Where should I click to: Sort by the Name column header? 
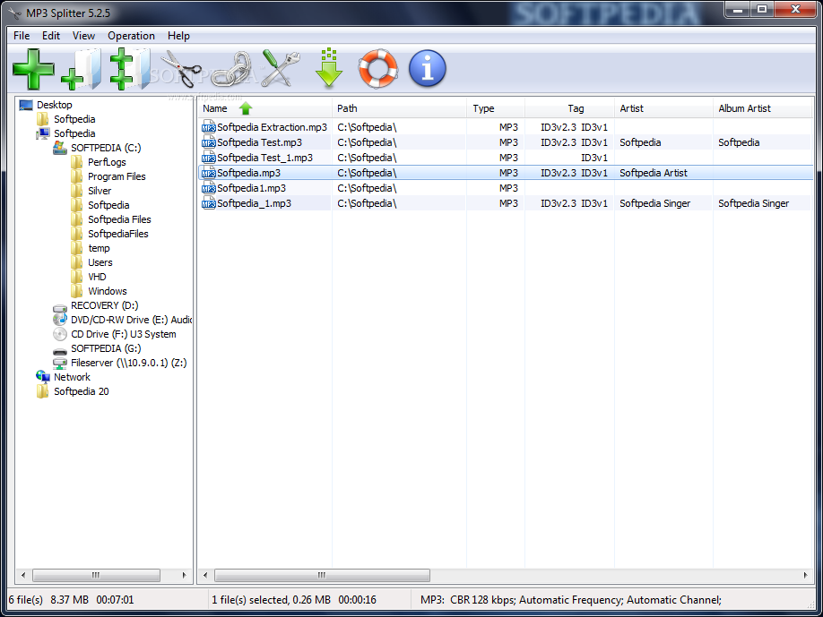[x=264, y=108]
